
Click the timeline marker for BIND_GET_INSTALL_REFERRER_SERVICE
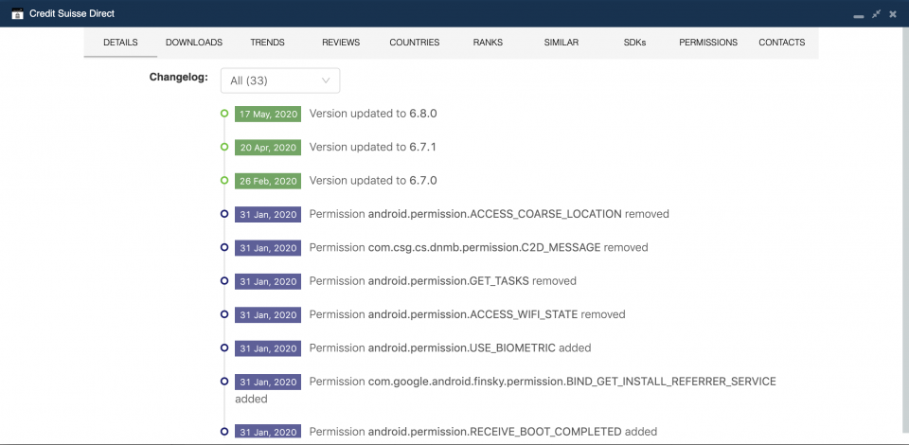pyautogui.click(x=224, y=381)
